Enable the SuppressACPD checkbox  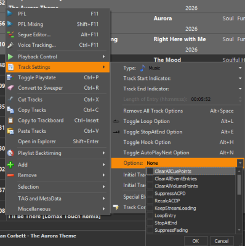pyautogui.click(x=150, y=193)
